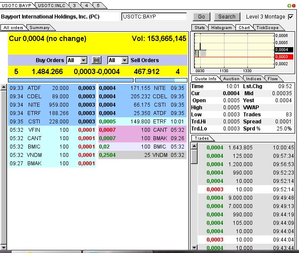Open the Sell Orders All dropdown
Screen dimensions: 299x253
tap(124, 60)
